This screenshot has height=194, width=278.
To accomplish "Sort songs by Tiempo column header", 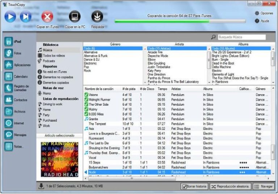I will (x=163, y=89).
